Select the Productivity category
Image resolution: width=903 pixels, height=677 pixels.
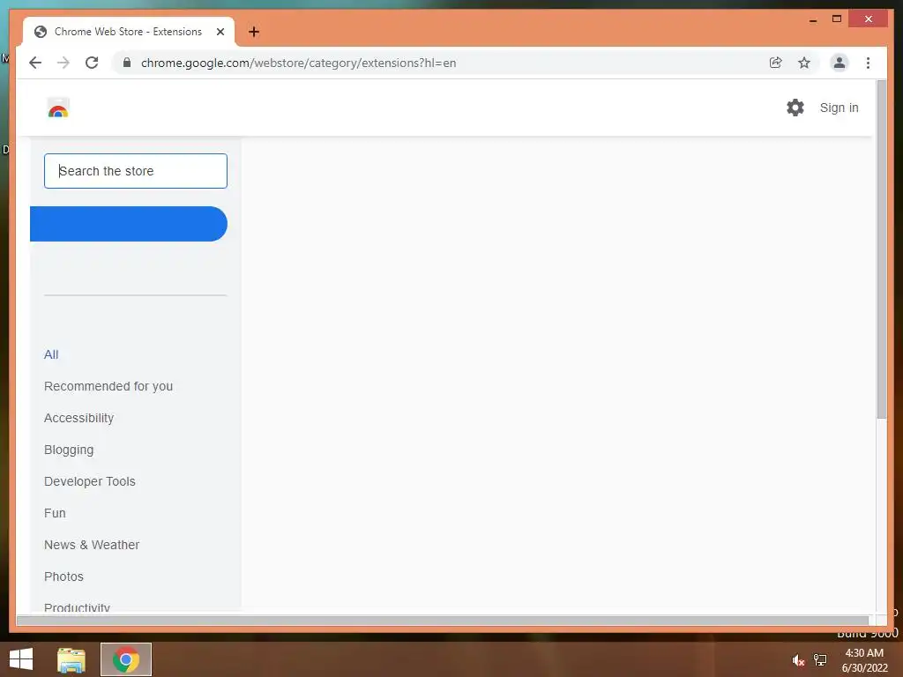[x=78, y=607]
